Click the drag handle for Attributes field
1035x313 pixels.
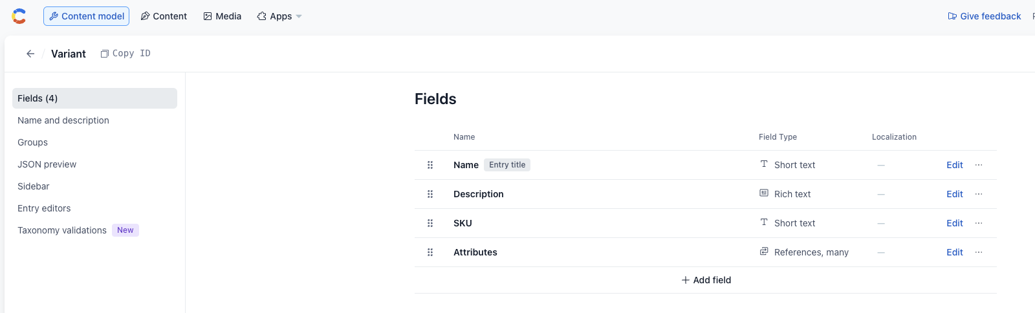430,252
